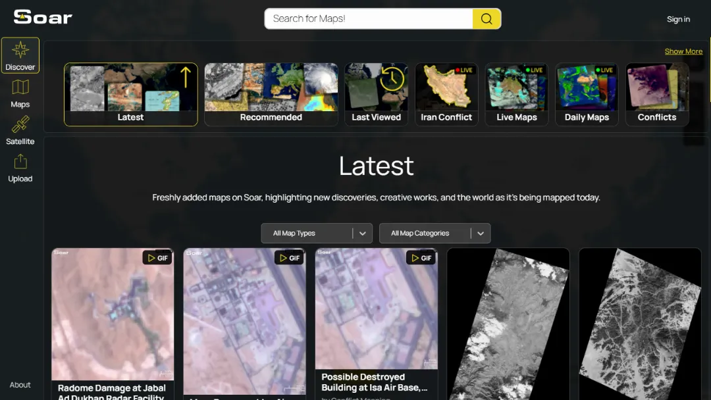Click the Soar logo

(x=43, y=17)
